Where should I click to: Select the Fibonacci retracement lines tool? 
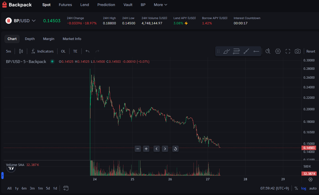coord(236,51)
